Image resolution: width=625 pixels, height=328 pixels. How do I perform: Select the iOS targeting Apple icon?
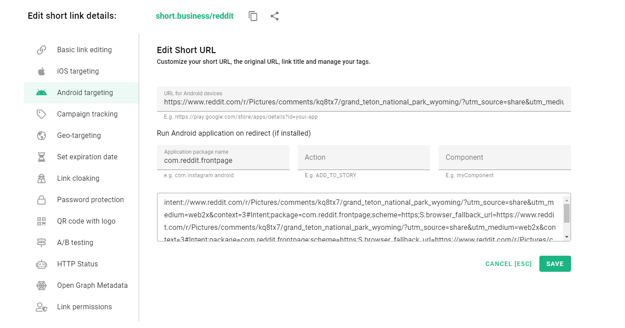click(41, 71)
